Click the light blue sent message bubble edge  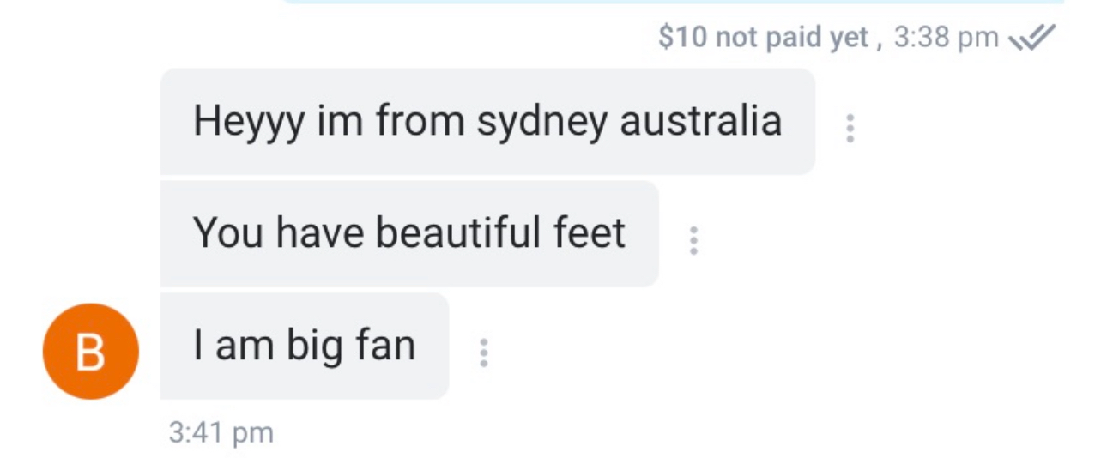(674, 2)
